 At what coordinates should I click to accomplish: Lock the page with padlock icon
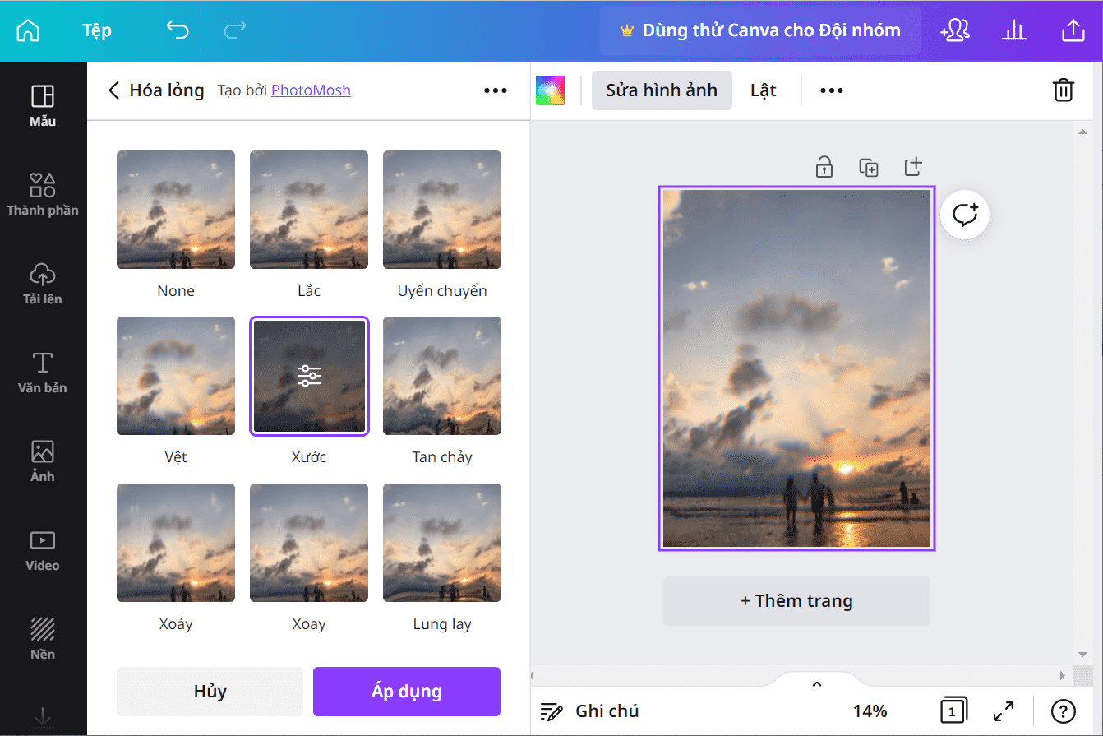click(824, 167)
